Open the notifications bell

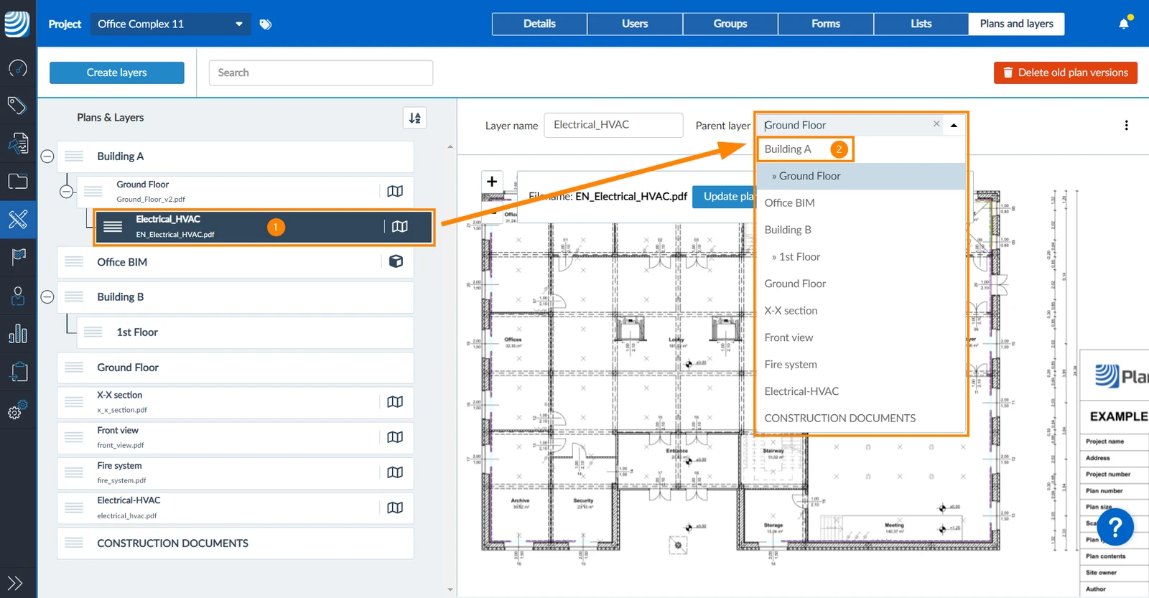pyautogui.click(x=1124, y=24)
